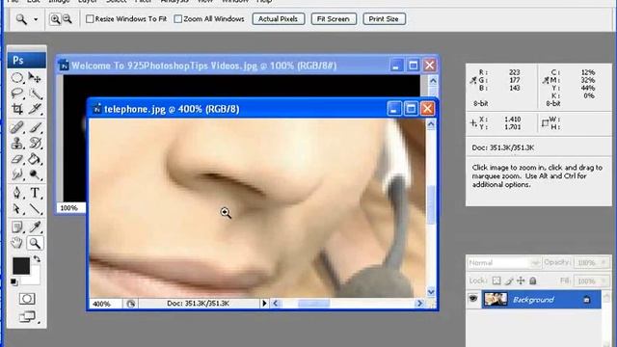Select the Move tool in toolbox
This screenshot has height=347, width=617.
35,78
